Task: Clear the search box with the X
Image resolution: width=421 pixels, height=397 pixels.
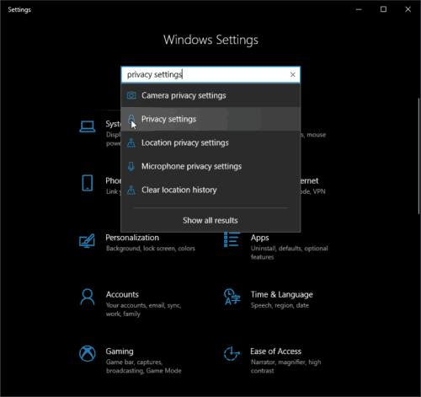Action: point(293,74)
